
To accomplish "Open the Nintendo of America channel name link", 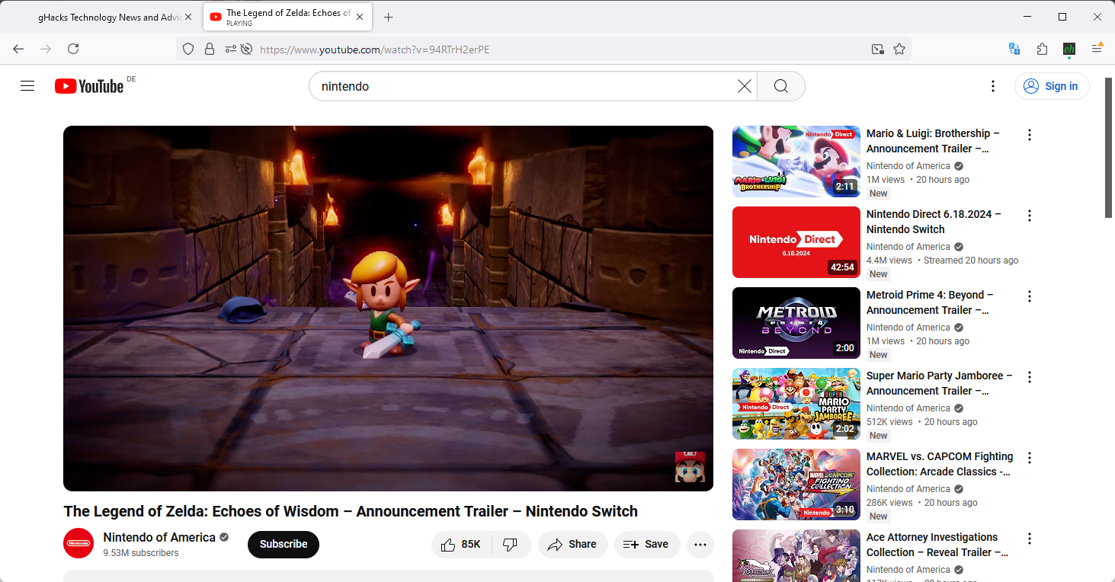I will pyautogui.click(x=159, y=537).
